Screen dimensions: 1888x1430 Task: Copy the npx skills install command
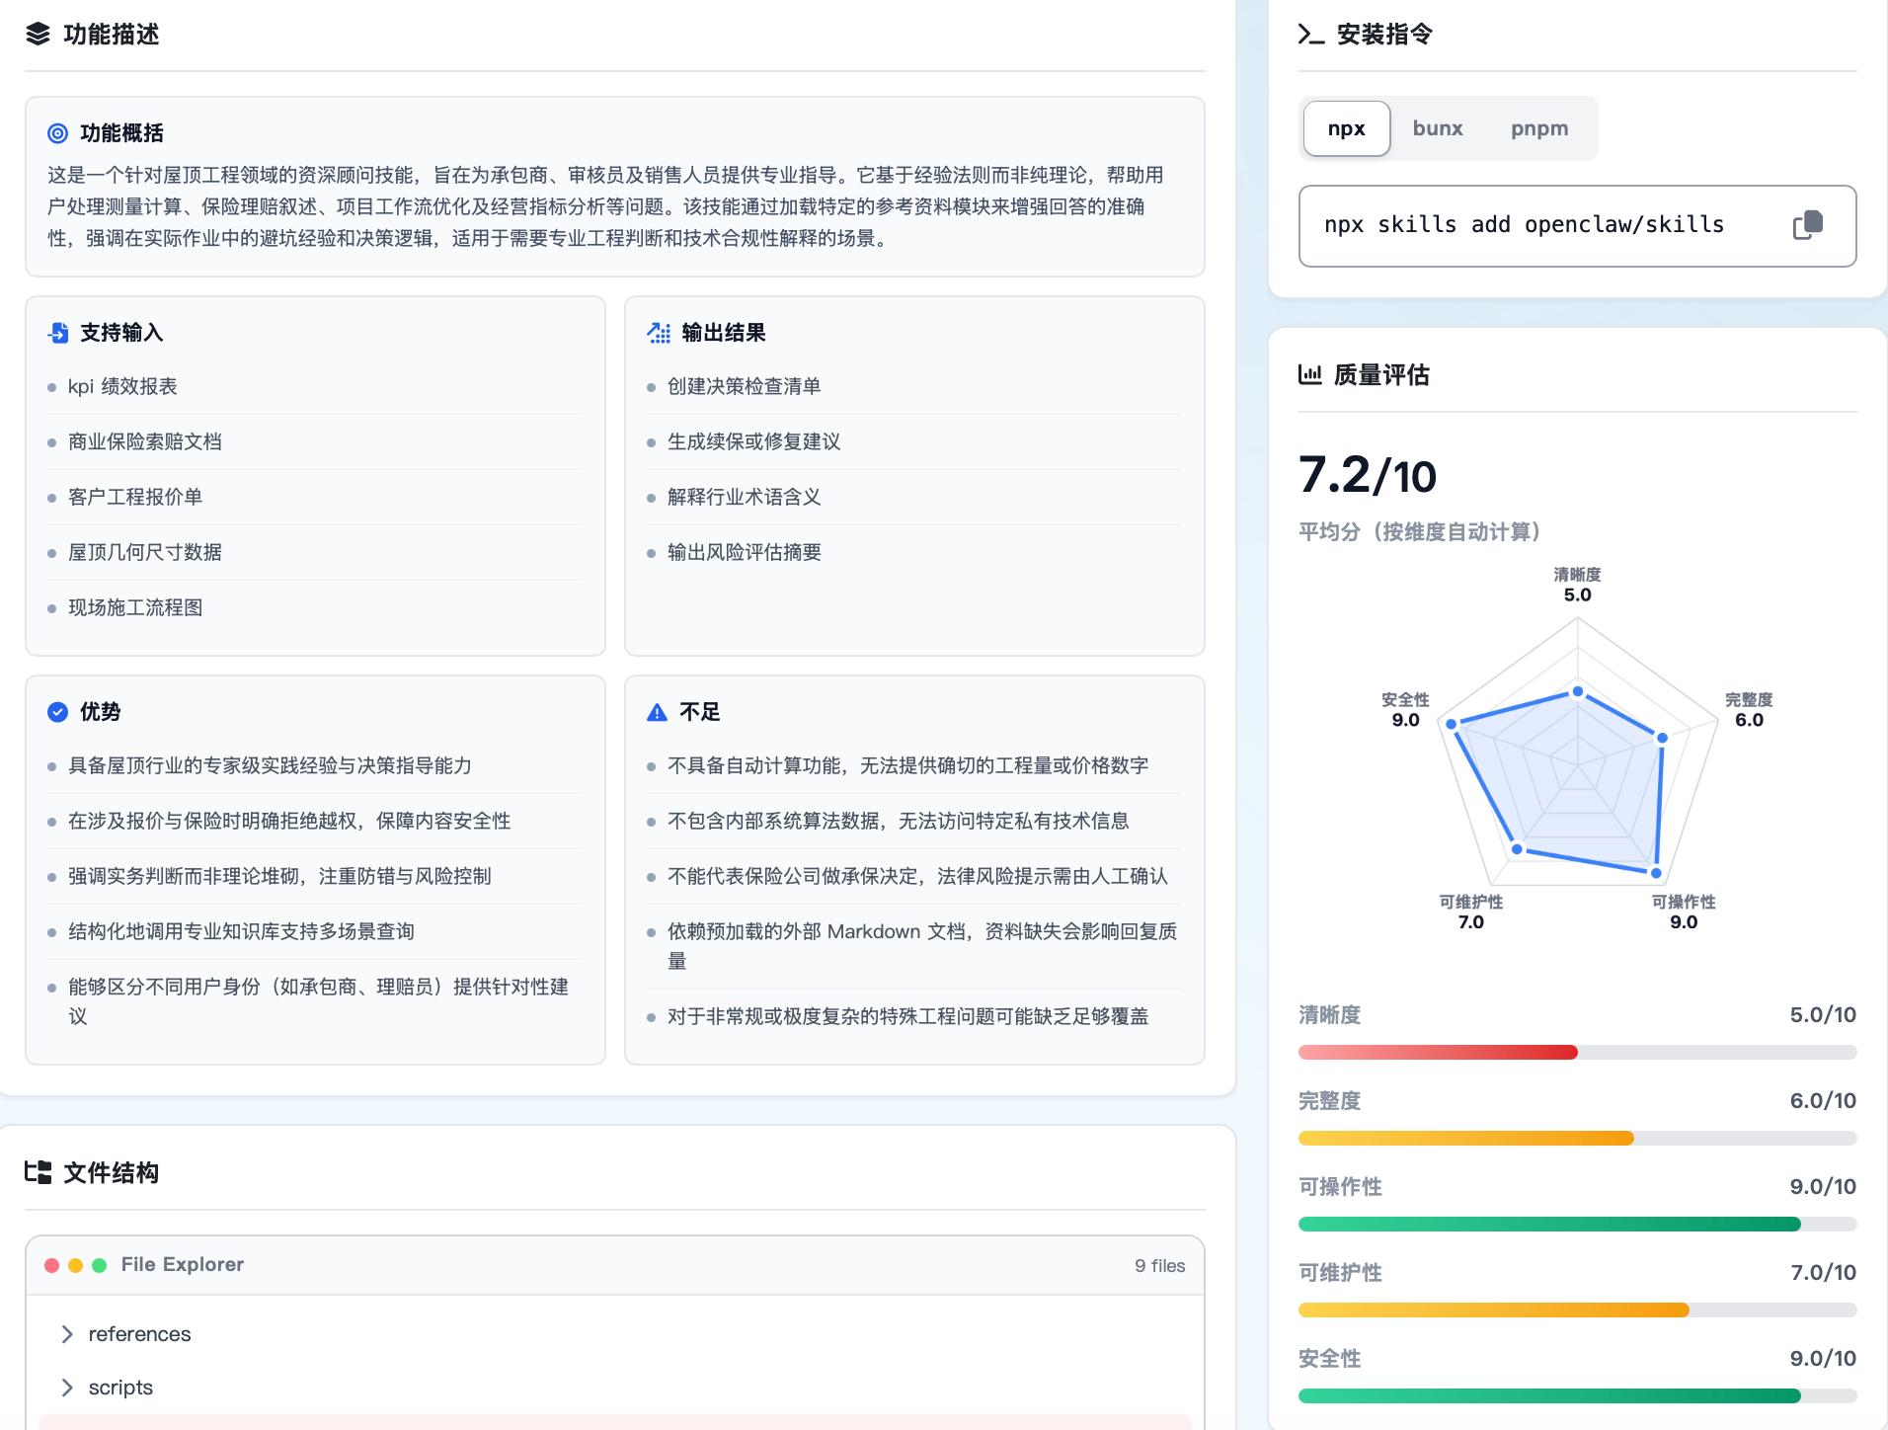(x=1808, y=225)
